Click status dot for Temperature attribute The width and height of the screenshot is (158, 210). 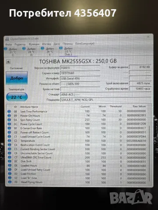pos(10,141)
